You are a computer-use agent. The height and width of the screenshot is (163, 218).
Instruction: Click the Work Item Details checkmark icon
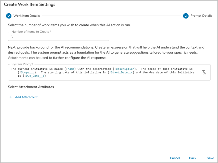(x=9, y=16)
